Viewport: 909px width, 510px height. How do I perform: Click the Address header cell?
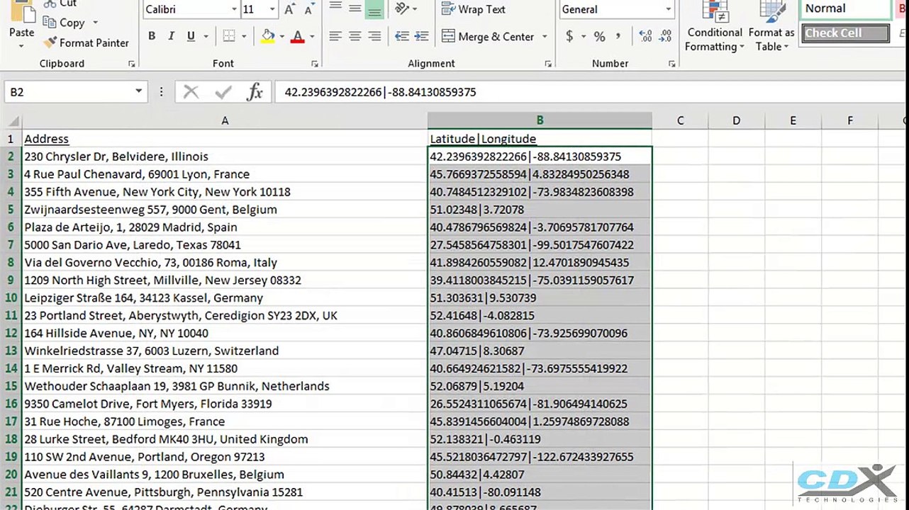pyautogui.click(x=225, y=139)
